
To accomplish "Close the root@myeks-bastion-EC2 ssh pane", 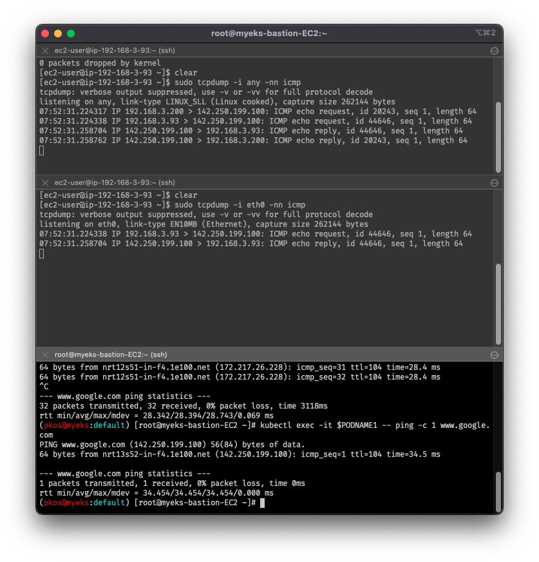I will point(45,355).
